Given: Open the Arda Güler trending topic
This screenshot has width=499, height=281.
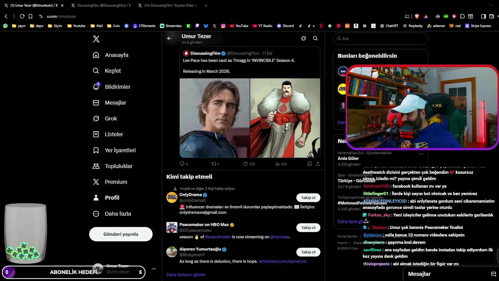Looking at the screenshot, I should [x=348, y=158].
